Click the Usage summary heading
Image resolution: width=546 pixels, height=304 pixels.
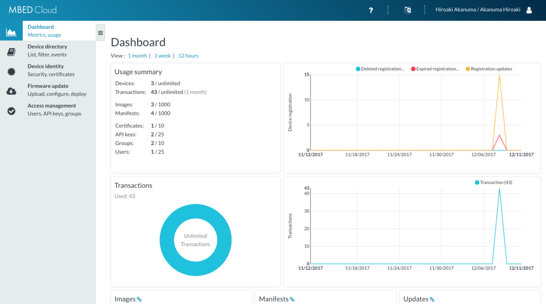pyautogui.click(x=138, y=72)
